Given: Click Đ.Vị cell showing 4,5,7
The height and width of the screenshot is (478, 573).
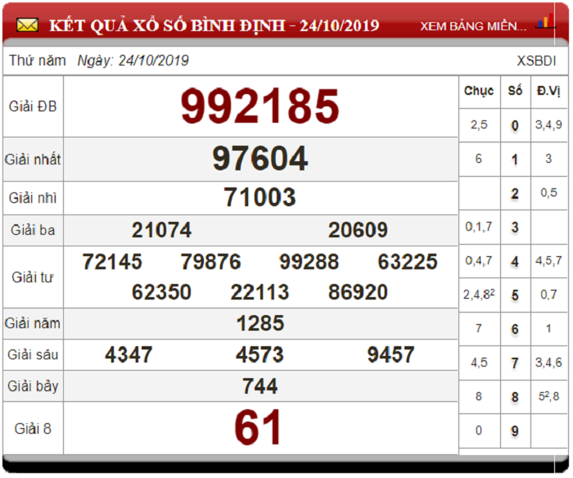Looking at the screenshot, I should pos(548,261).
